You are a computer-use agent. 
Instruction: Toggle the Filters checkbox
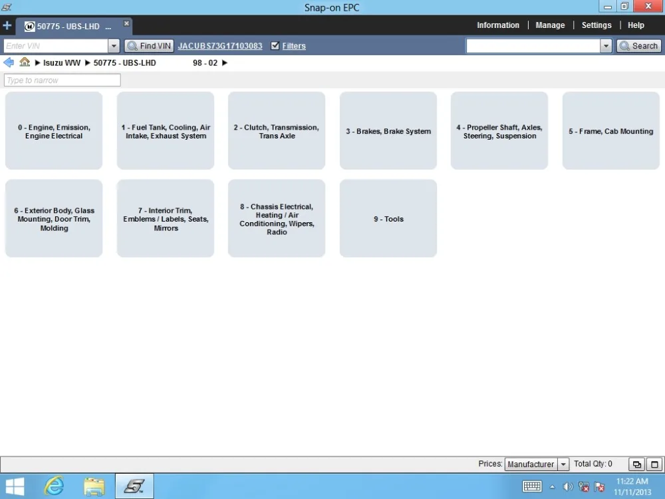(275, 45)
